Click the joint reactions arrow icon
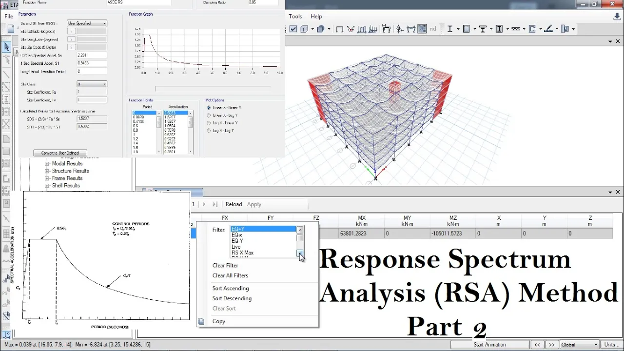Viewport: 624px width, 351px height. (x=399, y=29)
